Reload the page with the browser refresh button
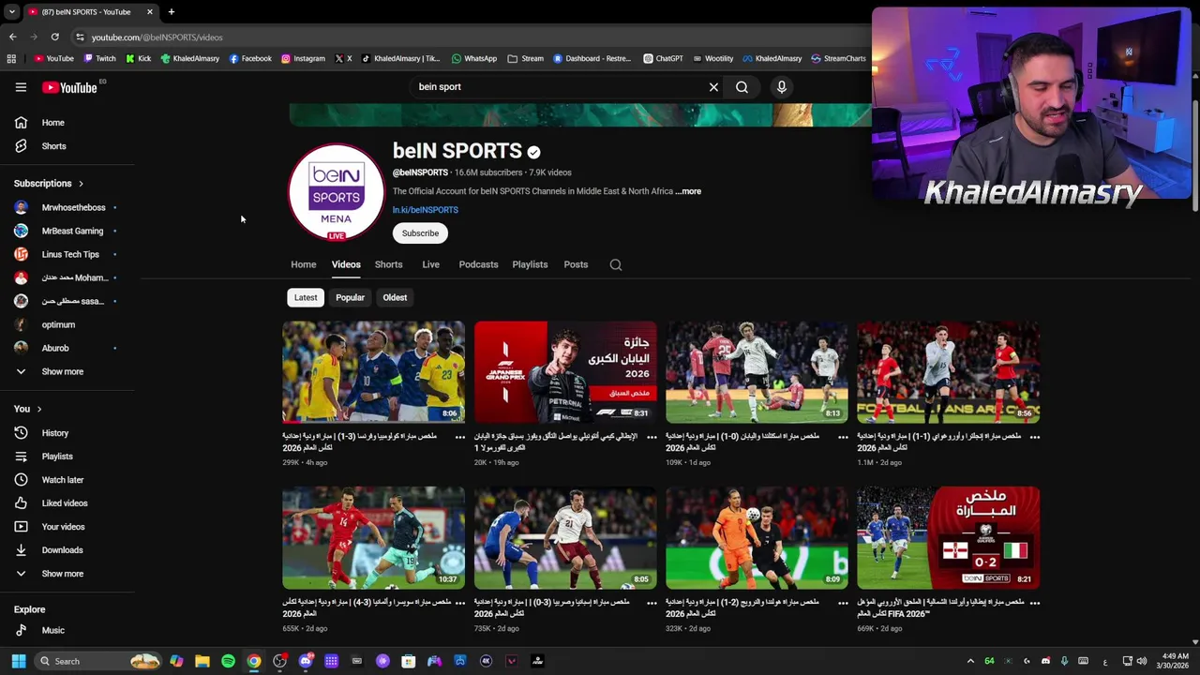 [x=54, y=37]
